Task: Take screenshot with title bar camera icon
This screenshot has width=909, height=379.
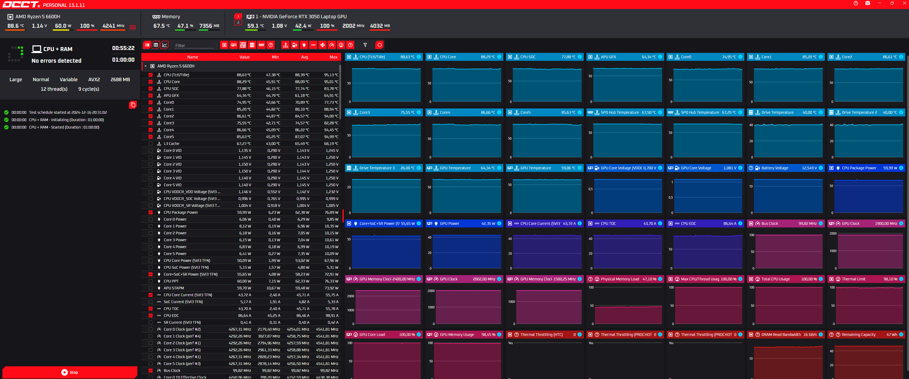Action: click(867, 3)
